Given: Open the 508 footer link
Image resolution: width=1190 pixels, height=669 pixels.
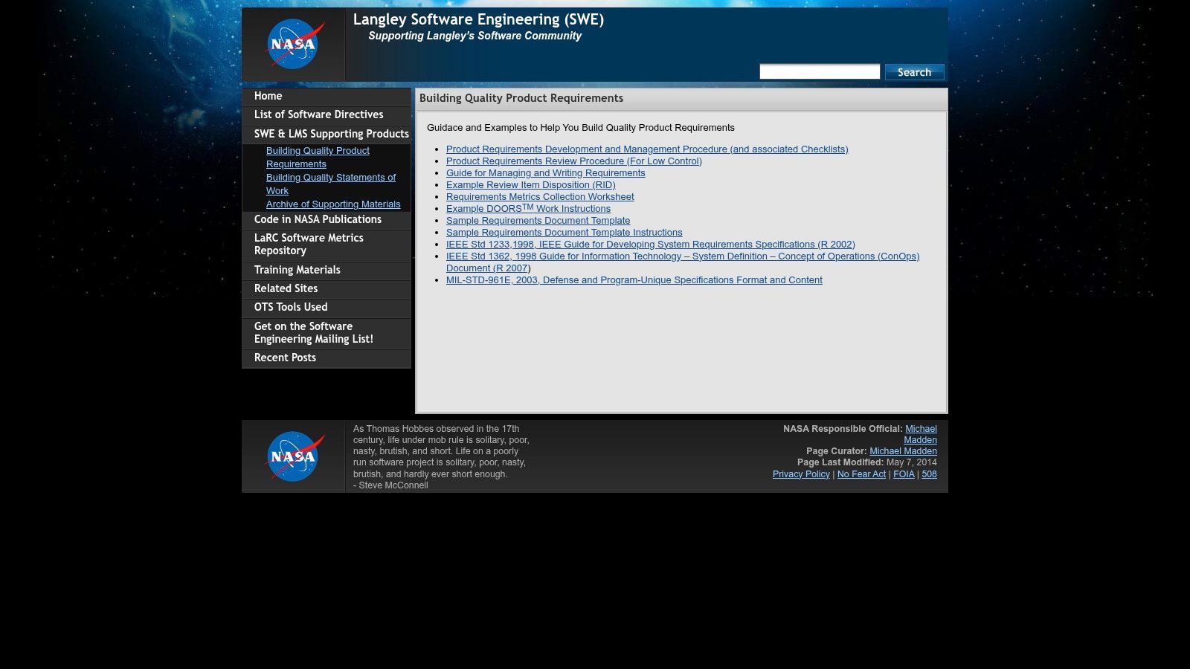Looking at the screenshot, I should (x=929, y=474).
